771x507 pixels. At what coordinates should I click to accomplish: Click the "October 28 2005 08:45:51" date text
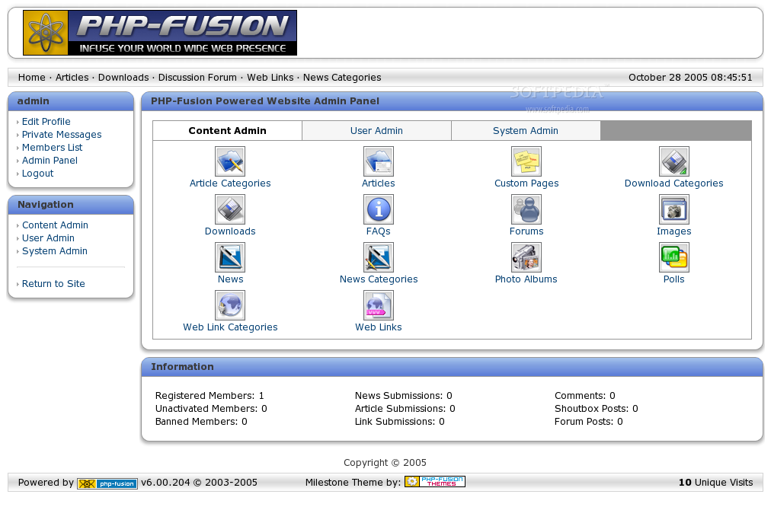(690, 78)
